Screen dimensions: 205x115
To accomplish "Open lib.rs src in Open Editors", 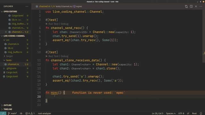I will (x=16, y=20).
